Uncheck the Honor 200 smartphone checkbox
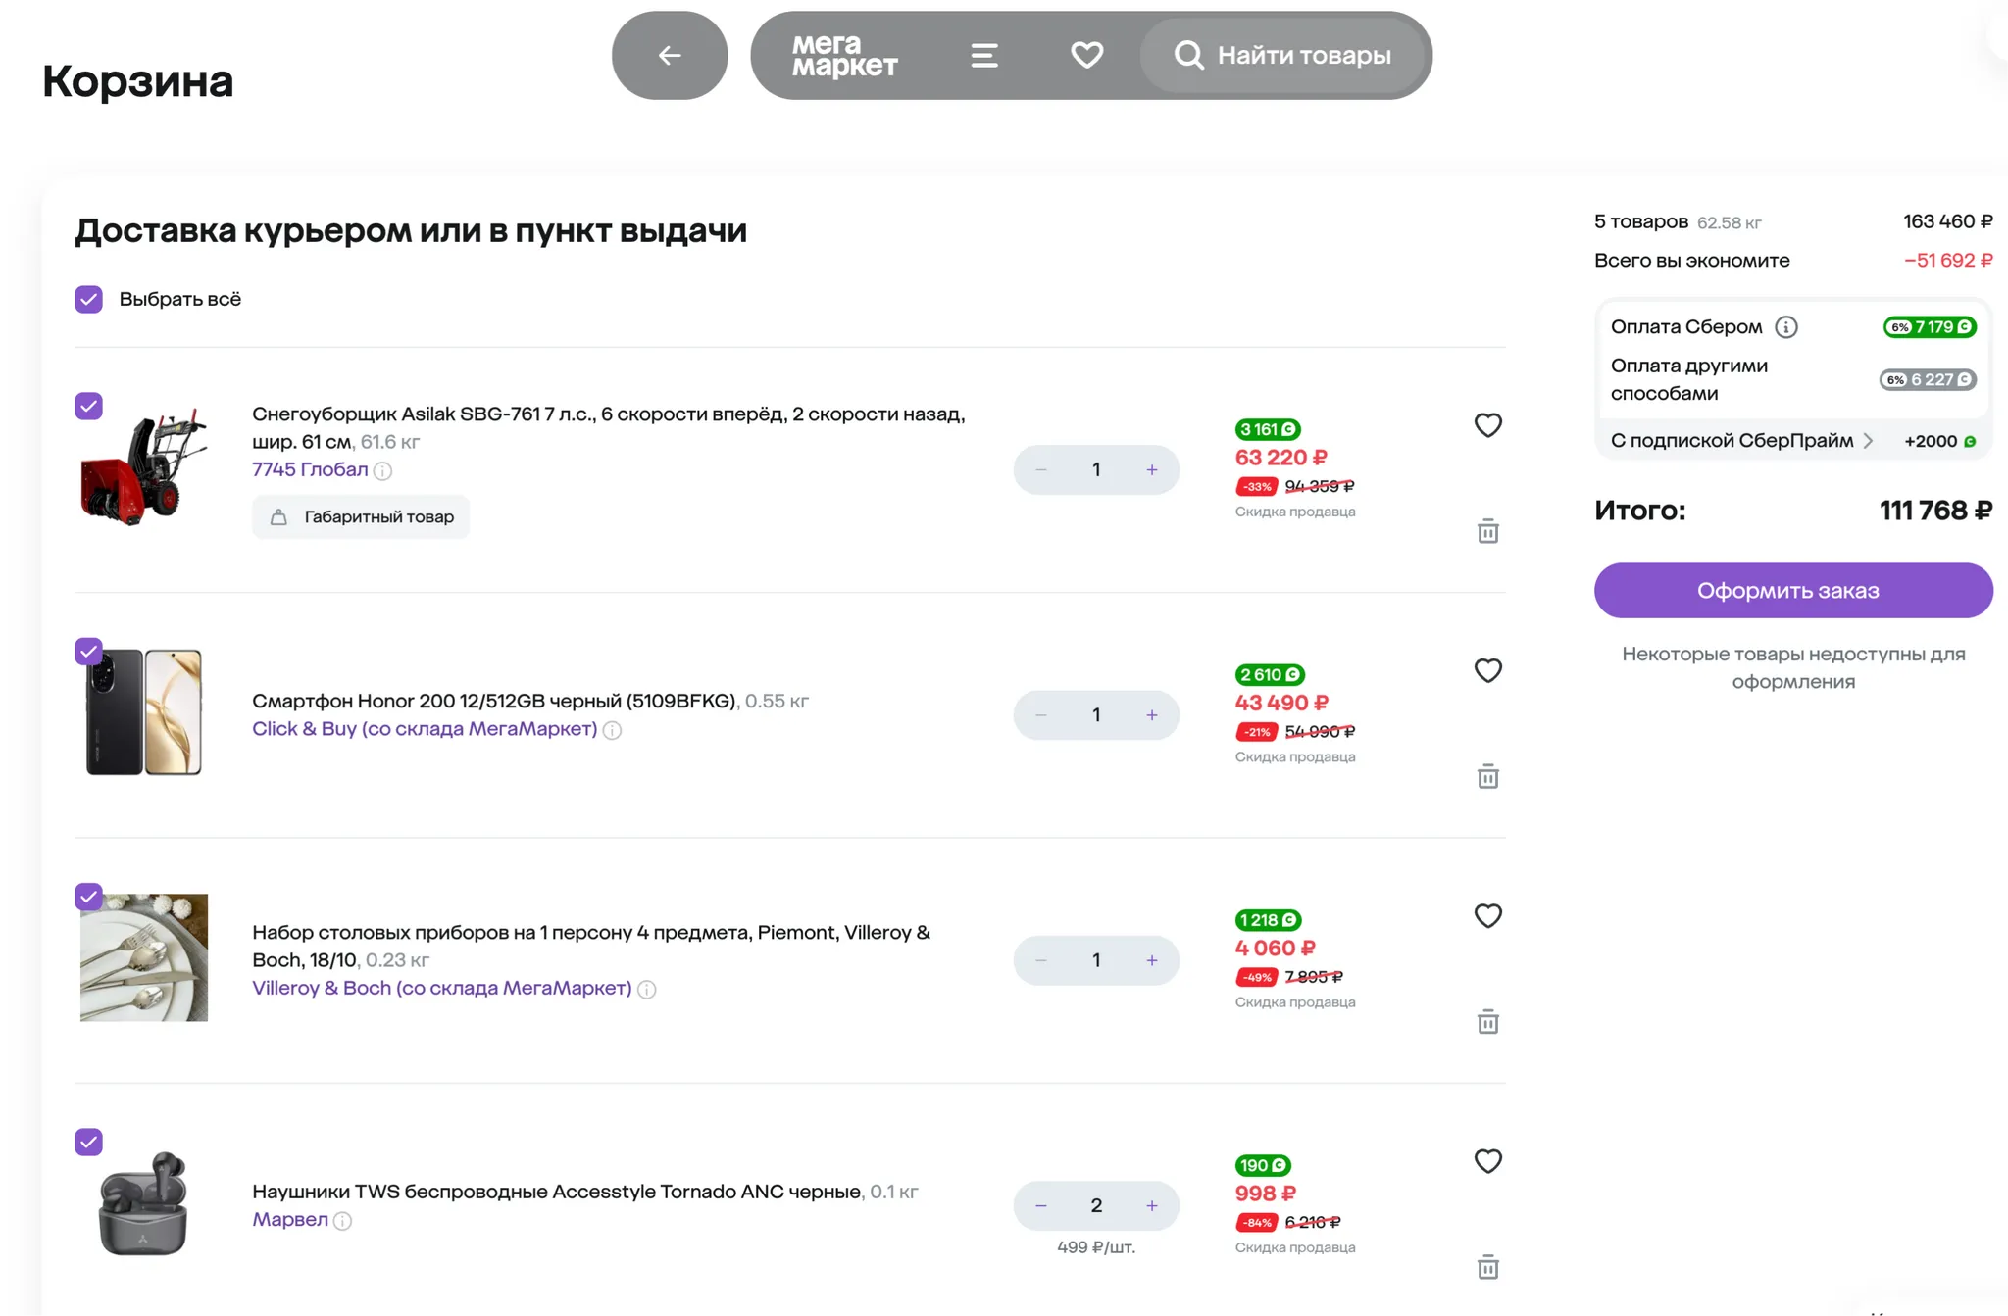 [x=89, y=651]
